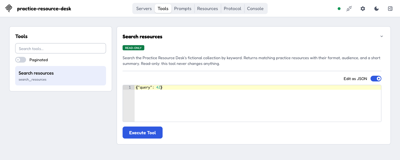This screenshot has height=160, width=400.
Task: Click the tool description paragraph
Action: (x=252, y=61)
